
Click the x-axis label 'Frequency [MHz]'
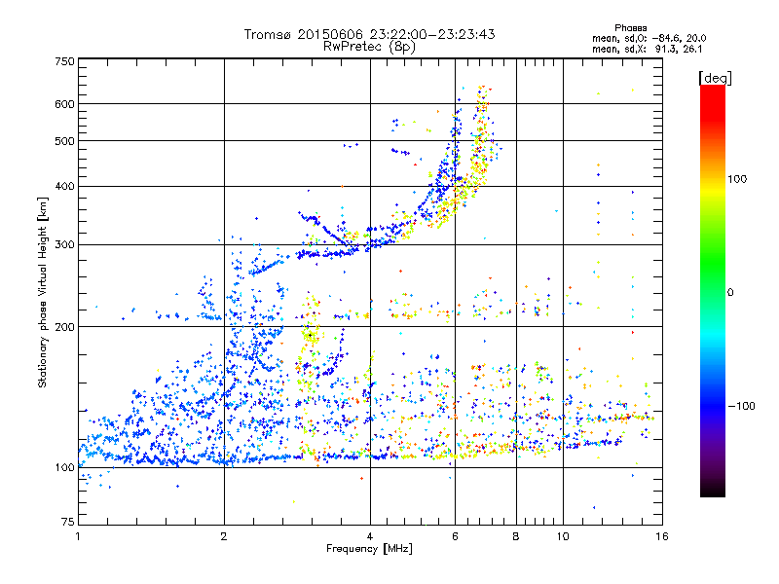pyautogui.click(x=369, y=549)
